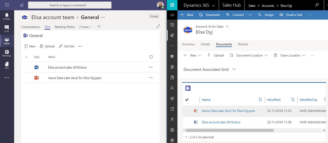Switch to the Meeting Notes tab
This screenshot has width=328, height=143.
[x=65, y=27]
